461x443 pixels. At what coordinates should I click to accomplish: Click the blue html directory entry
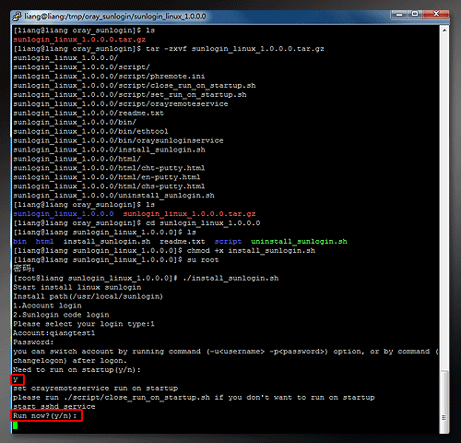tap(45, 242)
